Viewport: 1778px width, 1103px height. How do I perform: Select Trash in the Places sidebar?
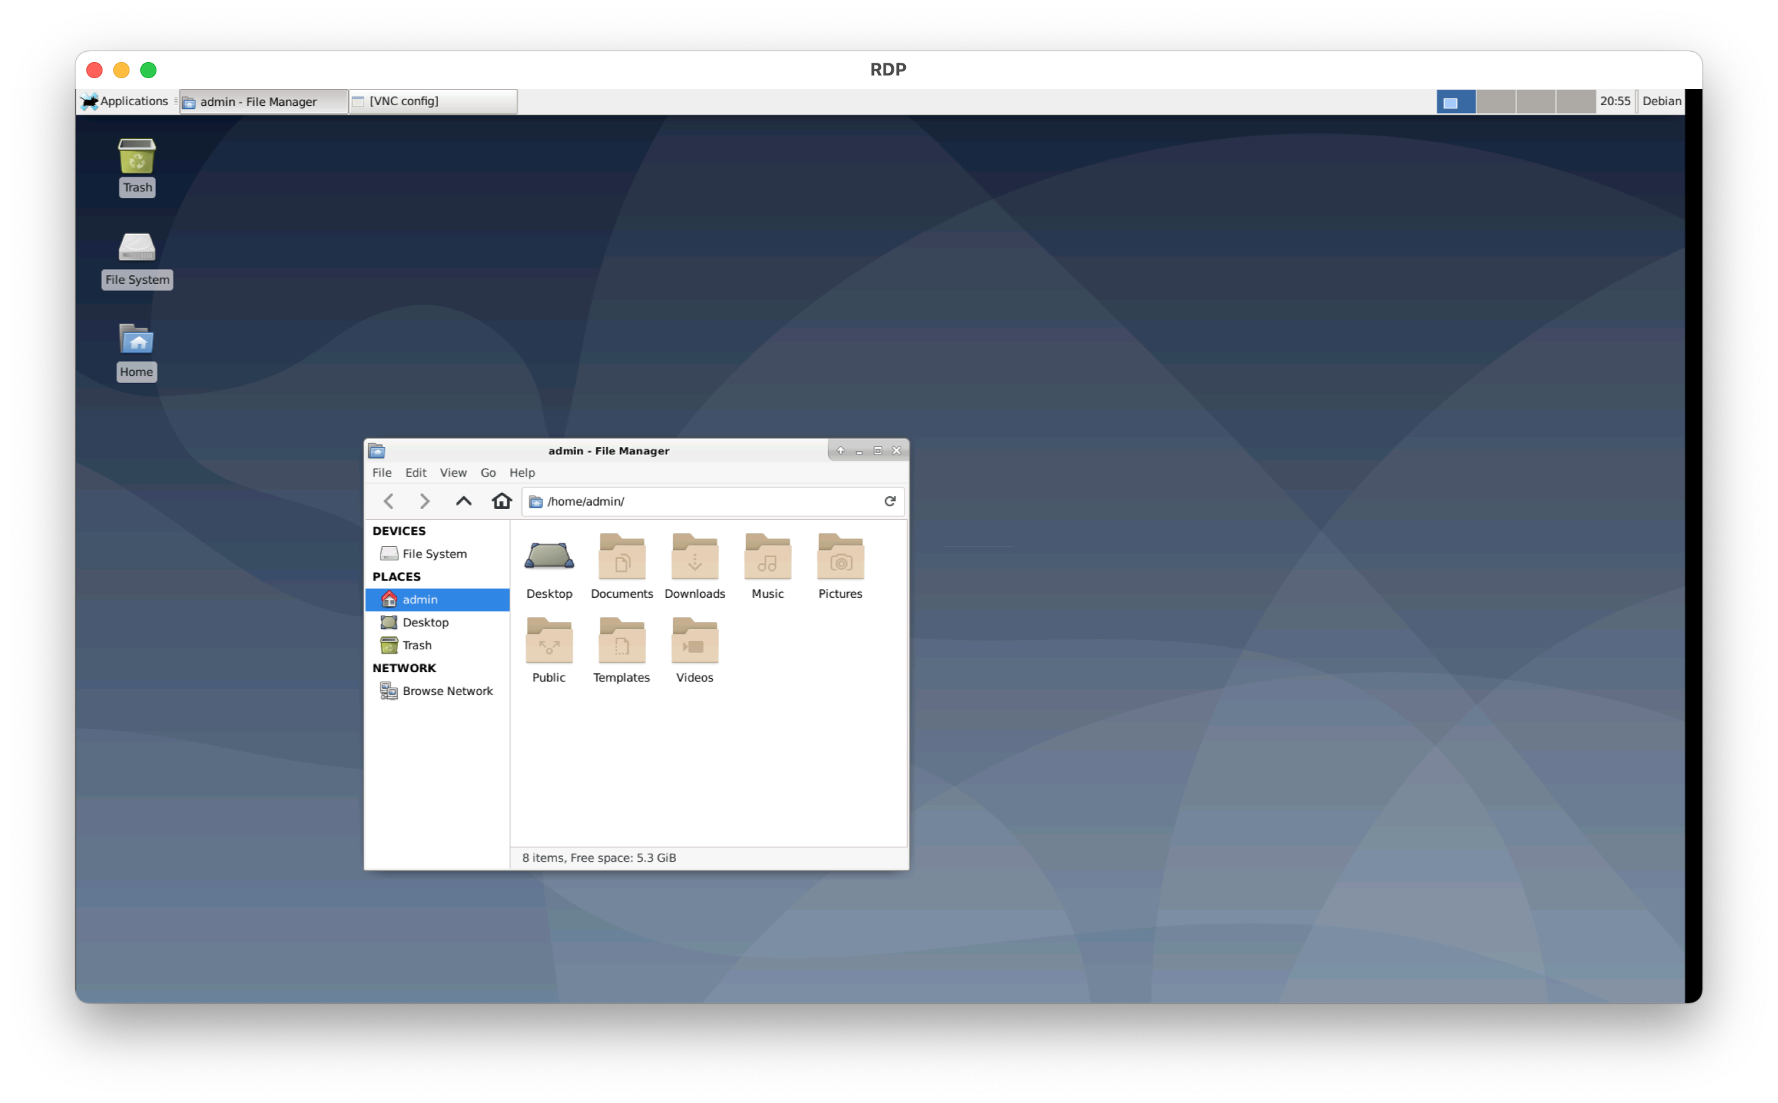pyautogui.click(x=417, y=645)
